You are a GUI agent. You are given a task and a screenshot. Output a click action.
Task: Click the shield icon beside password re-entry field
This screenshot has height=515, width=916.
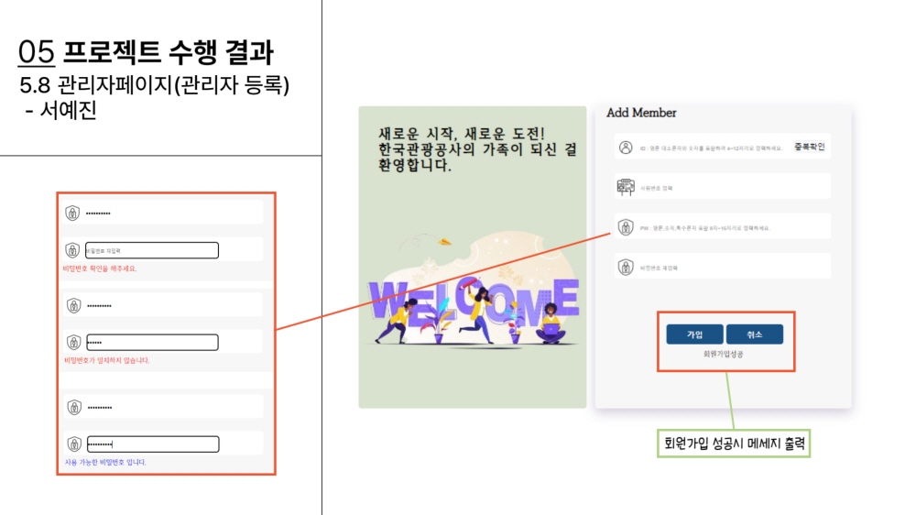coord(626,268)
